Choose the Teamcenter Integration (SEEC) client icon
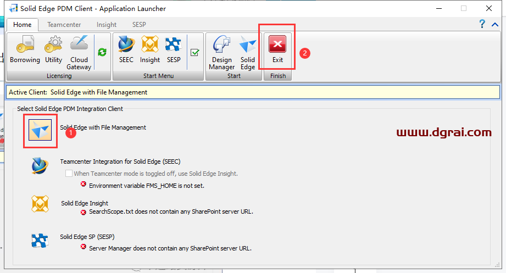 click(x=40, y=165)
